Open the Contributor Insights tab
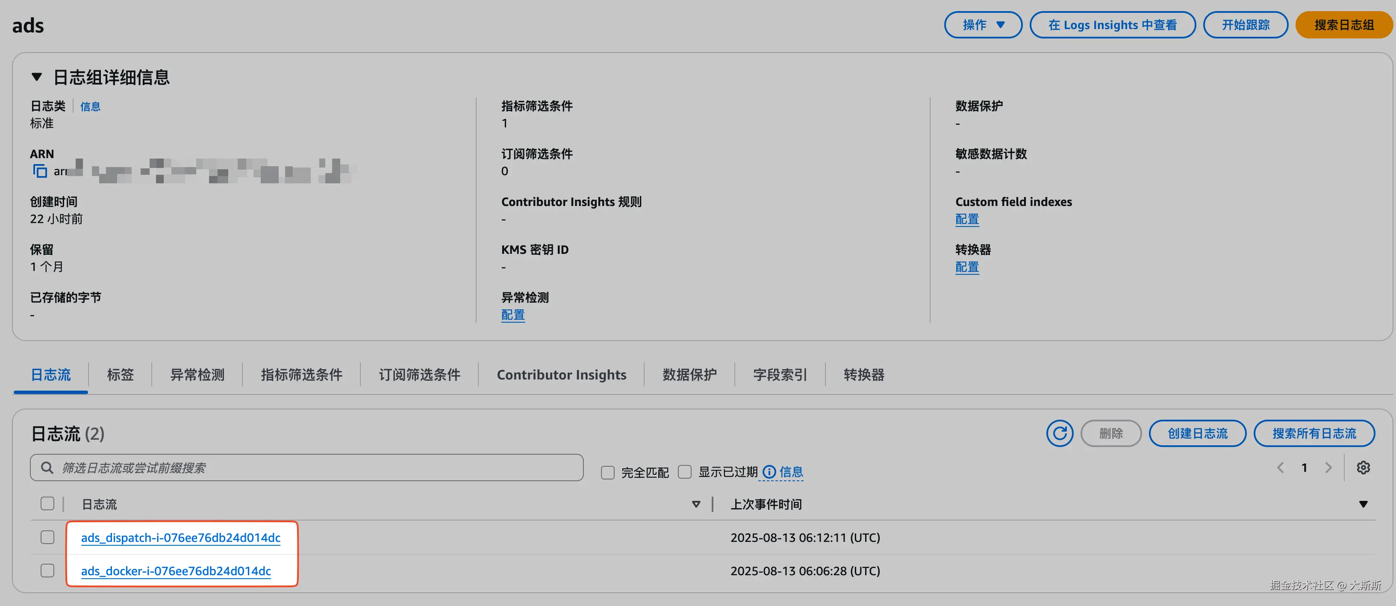1396x606 pixels. [561, 374]
